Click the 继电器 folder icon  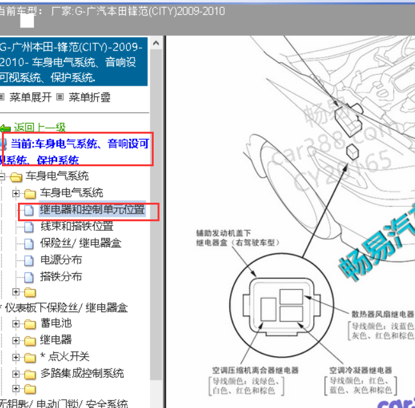tap(30, 341)
